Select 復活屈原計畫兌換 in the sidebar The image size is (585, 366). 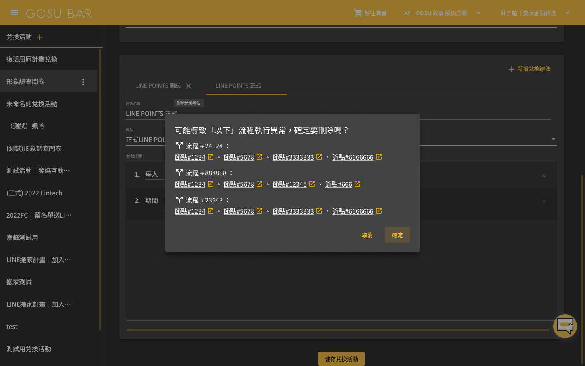[49, 59]
